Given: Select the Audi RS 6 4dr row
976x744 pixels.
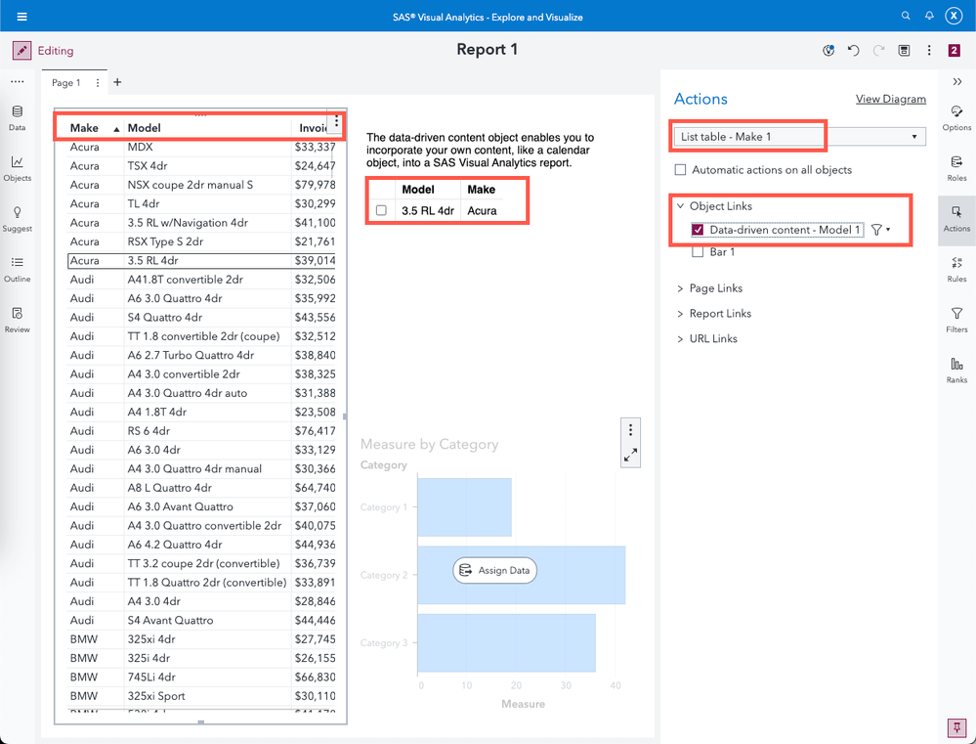Looking at the screenshot, I should pos(201,430).
